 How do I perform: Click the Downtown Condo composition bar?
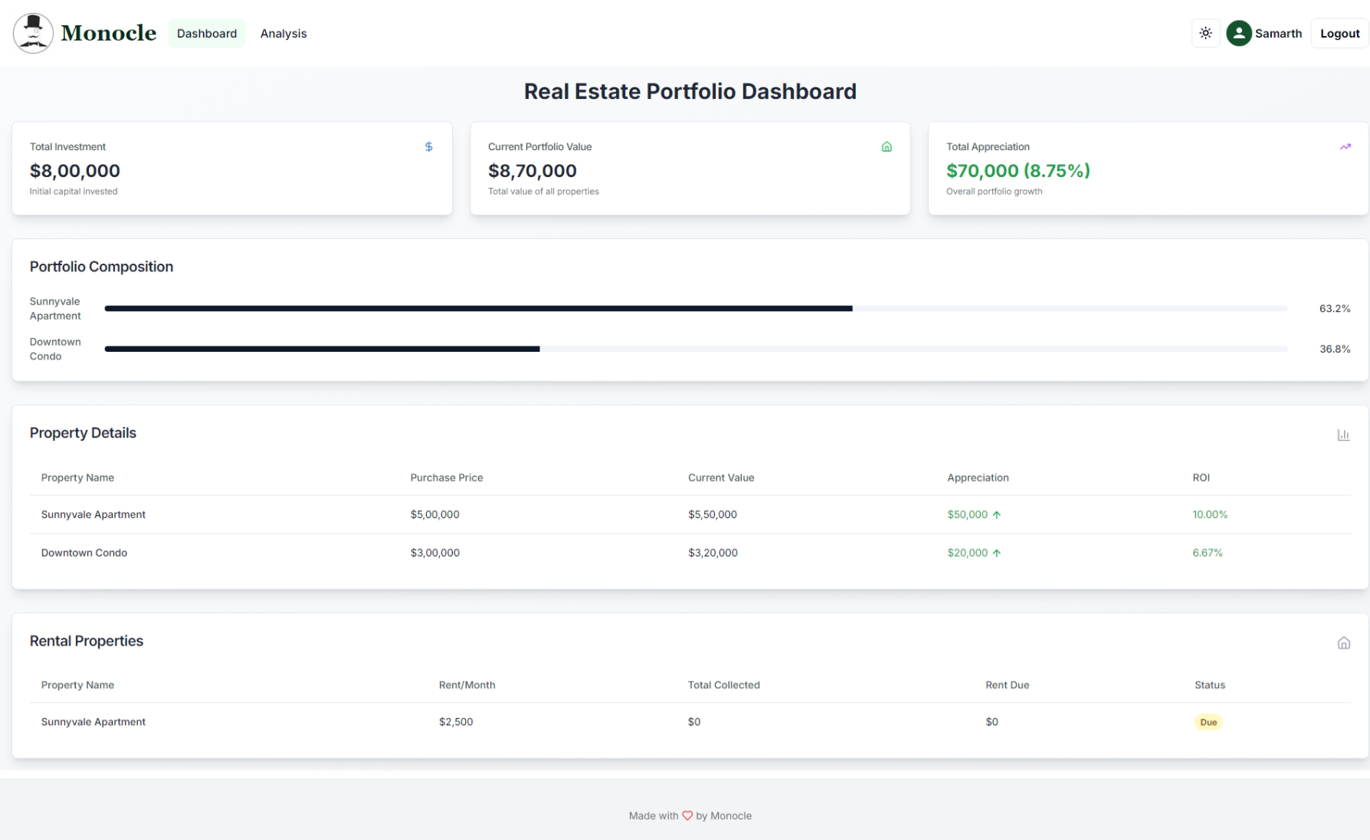click(696, 349)
